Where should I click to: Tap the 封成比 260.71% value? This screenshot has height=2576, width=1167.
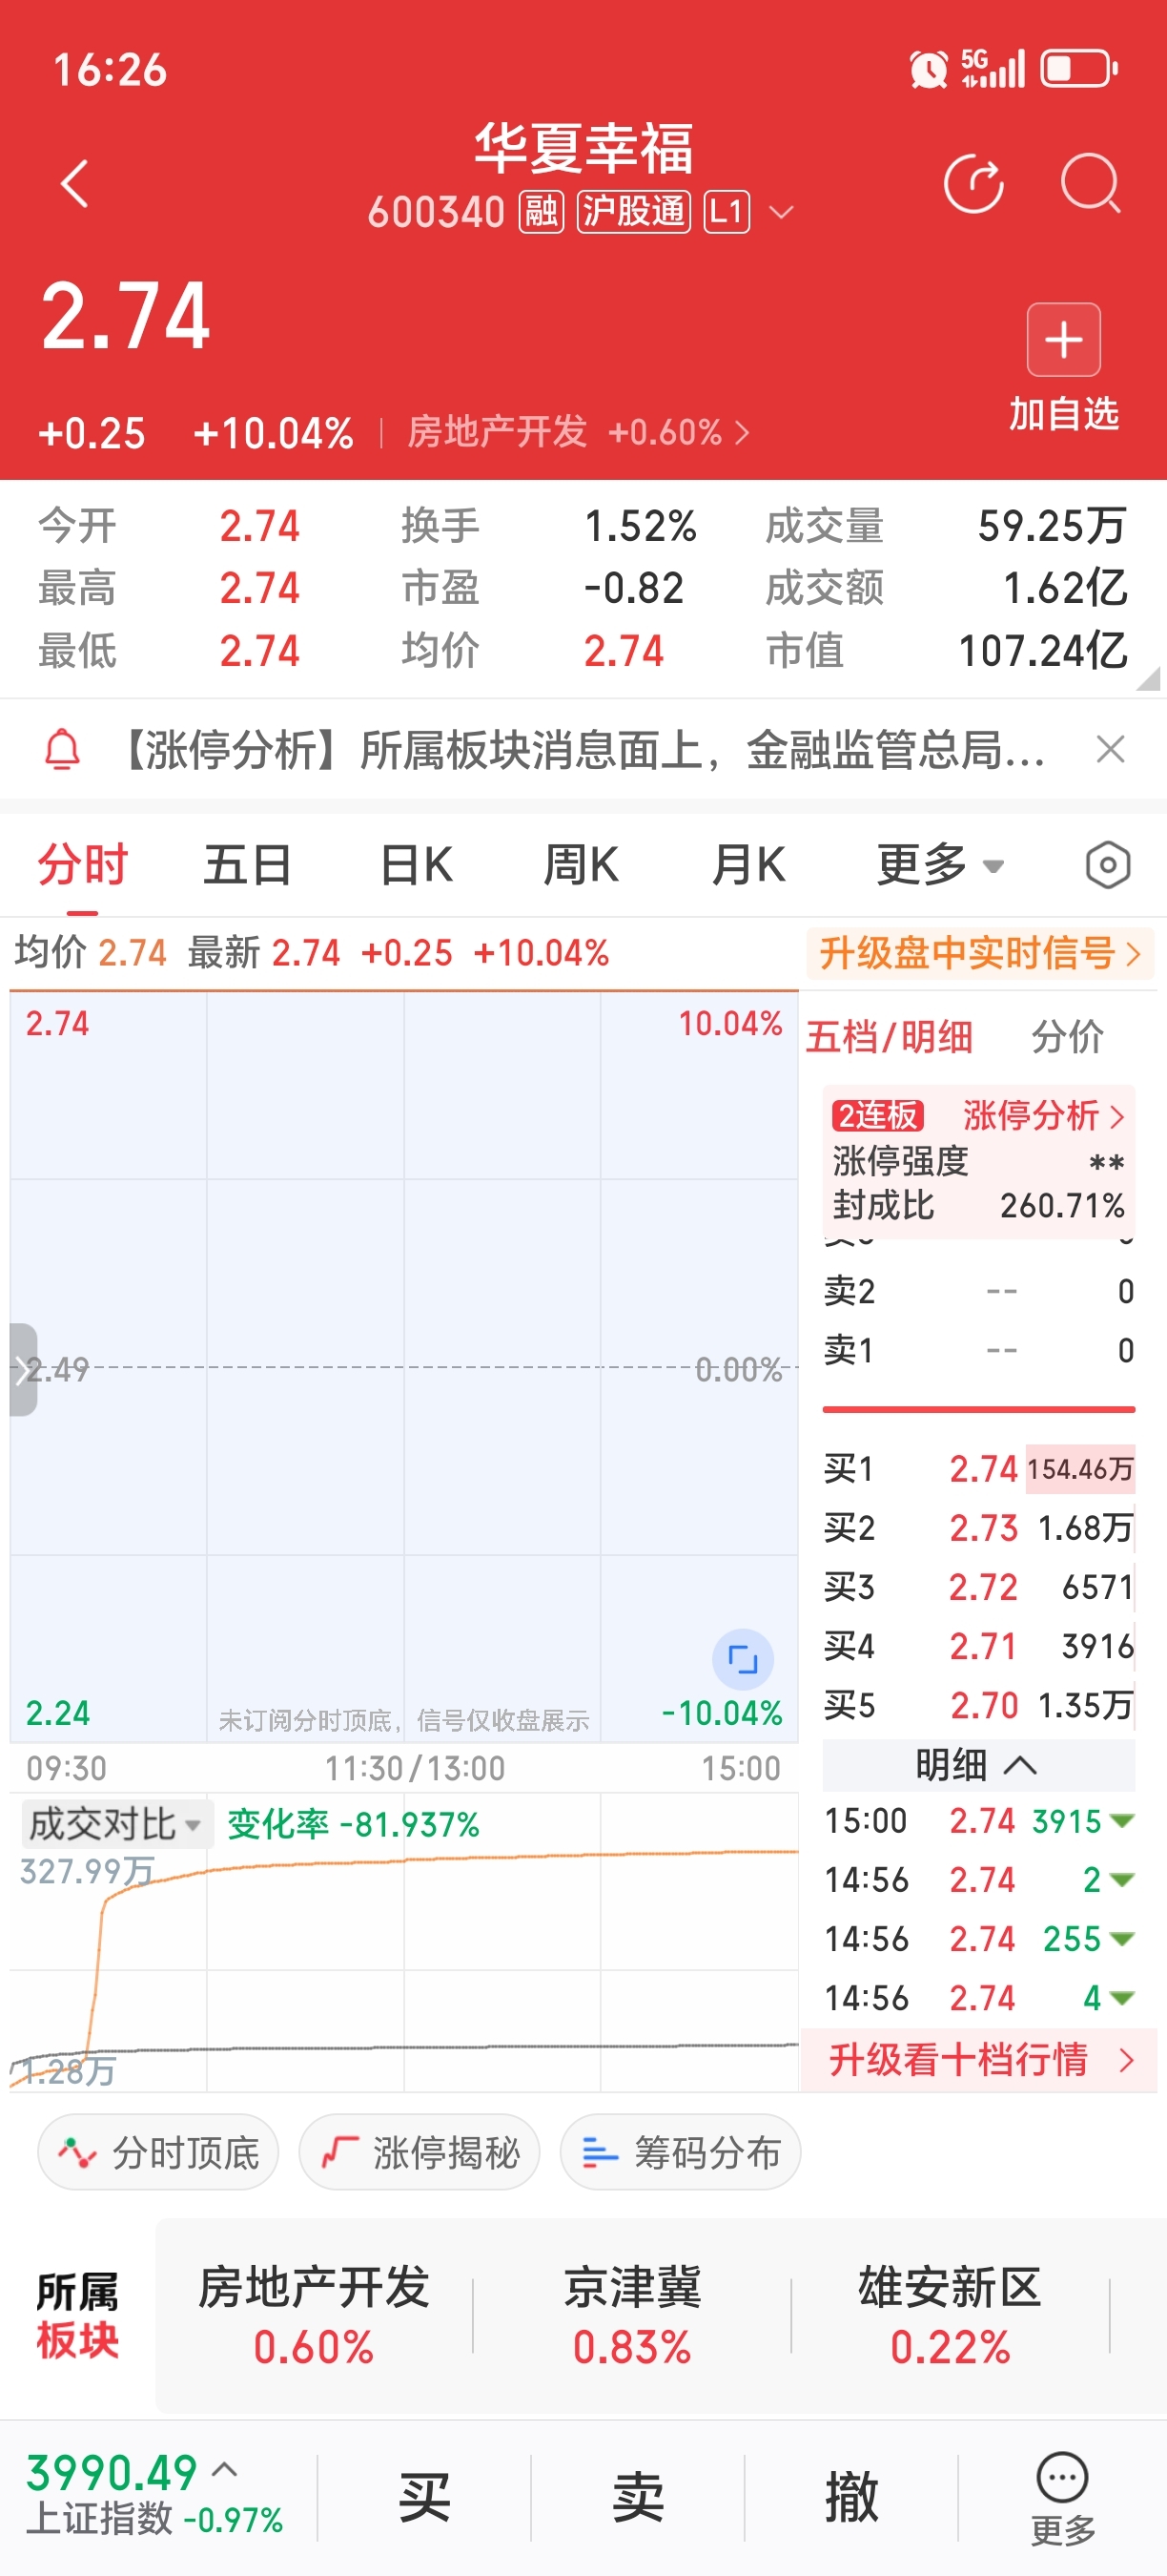1062,1205
